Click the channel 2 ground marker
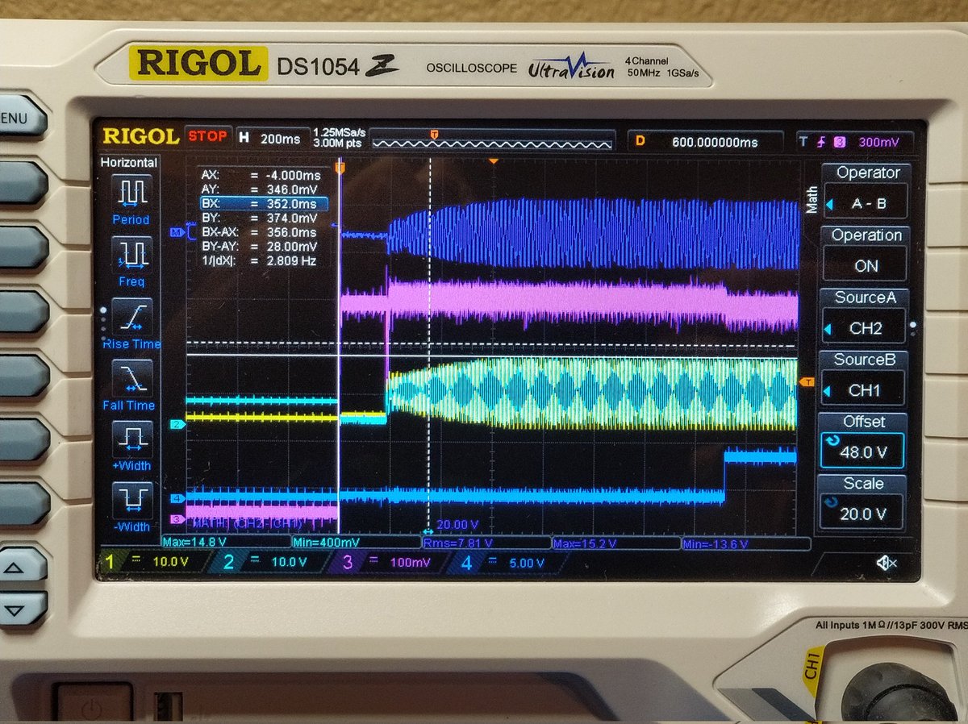 tap(177, 424)
